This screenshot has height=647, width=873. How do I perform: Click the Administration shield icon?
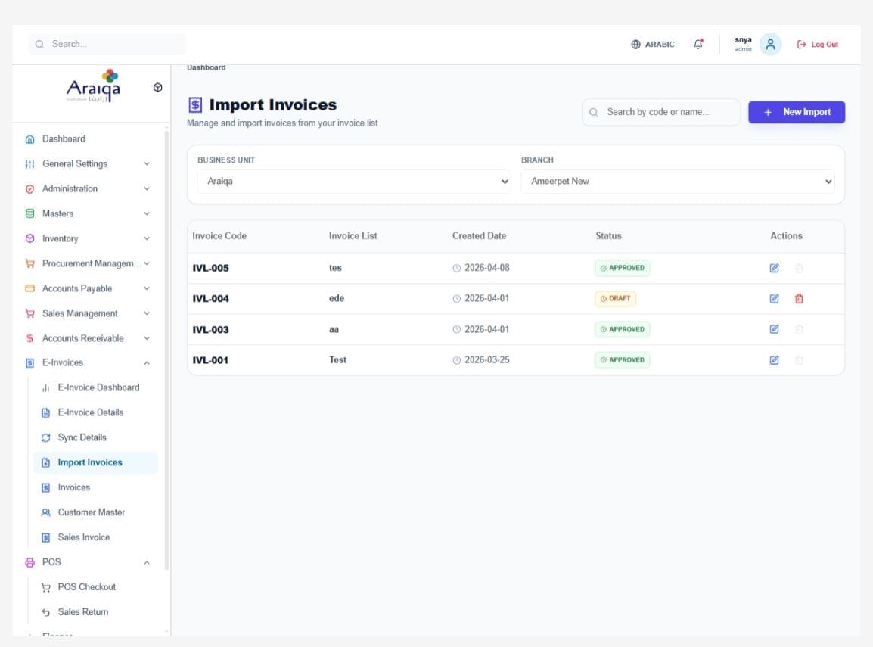pos(30,188)
